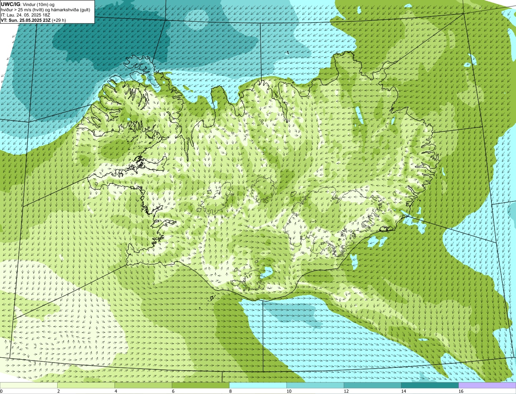Click the legend scale label 10

click(x=289, y=391)
